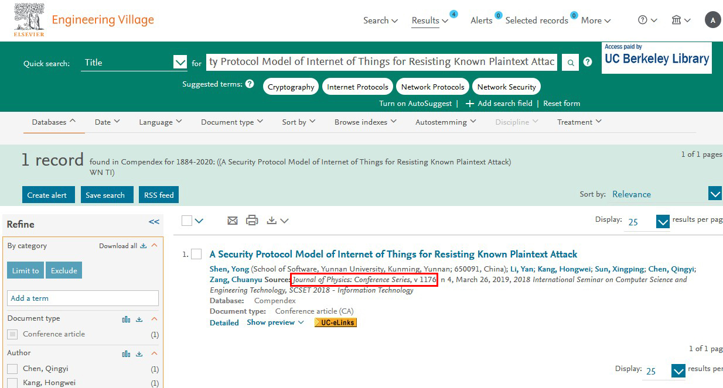Check the result 1 record checkbox
The height and width of the screenshot is (388, 723).
coord(196,254)
